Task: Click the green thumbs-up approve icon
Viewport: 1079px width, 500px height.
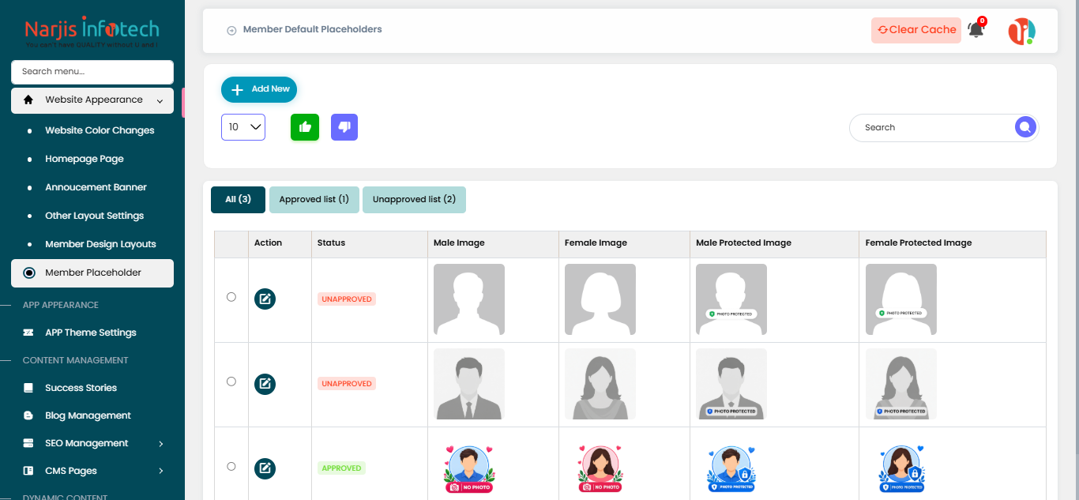Action: coord(305,127)
